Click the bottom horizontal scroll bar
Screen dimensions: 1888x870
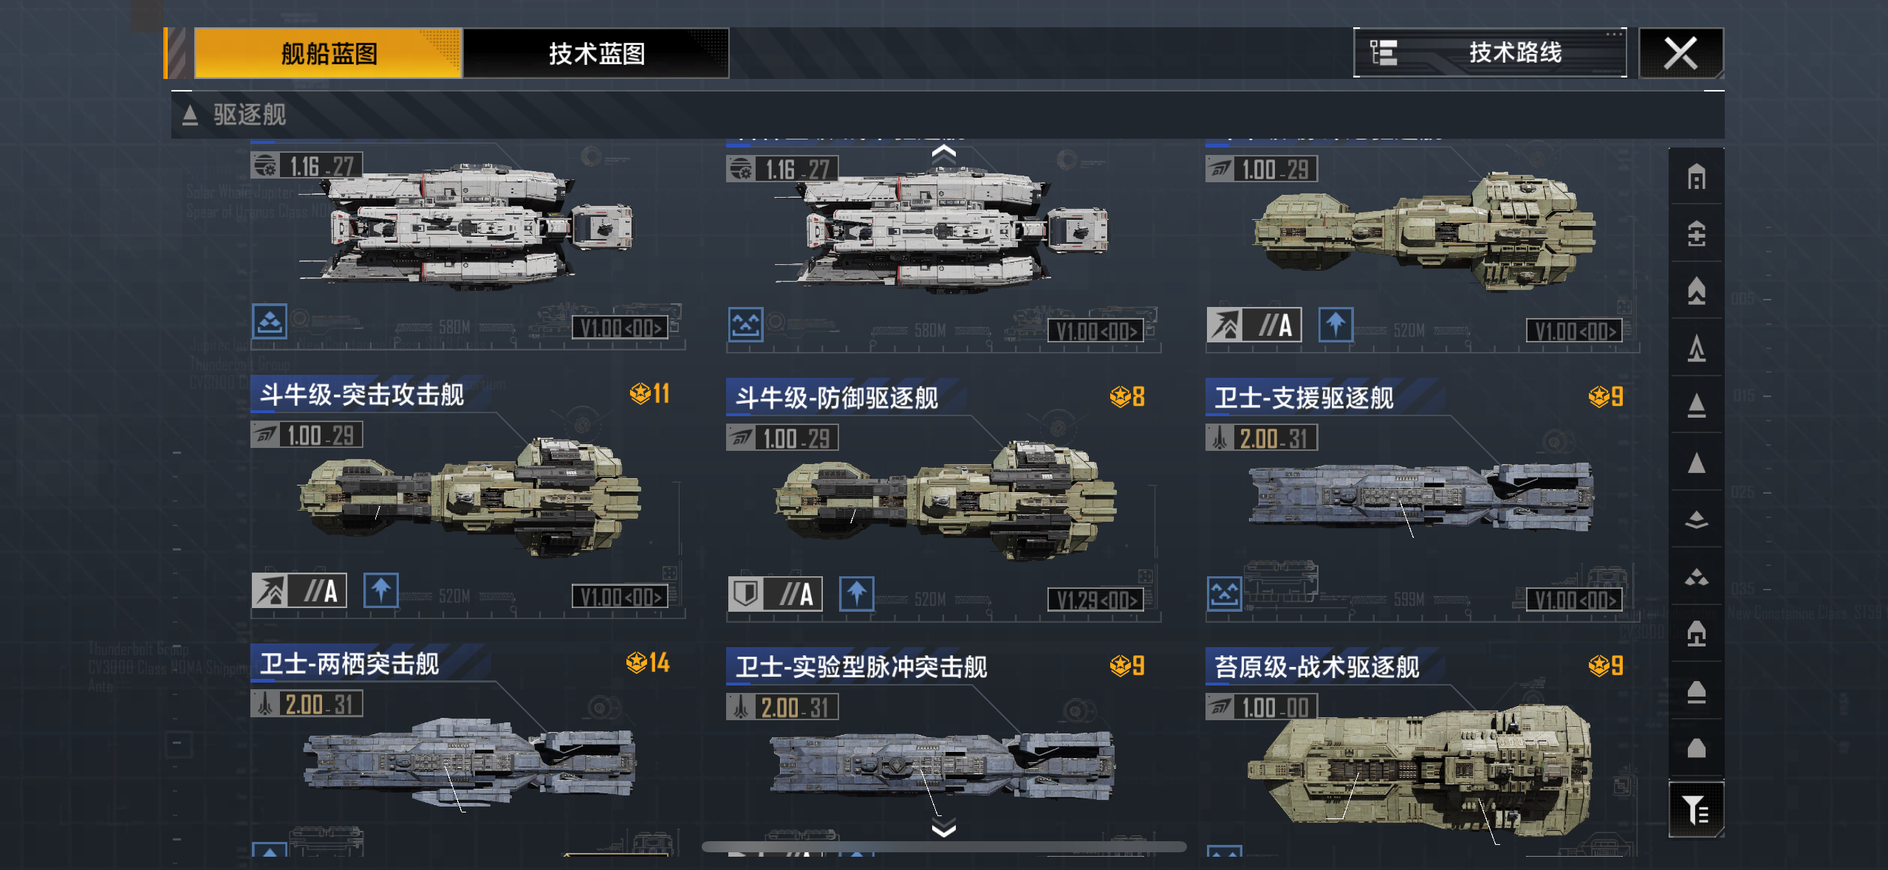click(x=944, y=847)
